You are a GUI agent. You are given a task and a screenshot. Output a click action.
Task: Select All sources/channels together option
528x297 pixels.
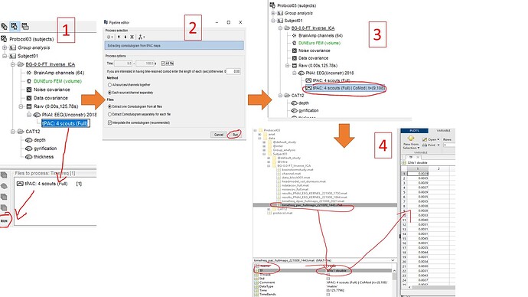[109, 85]
